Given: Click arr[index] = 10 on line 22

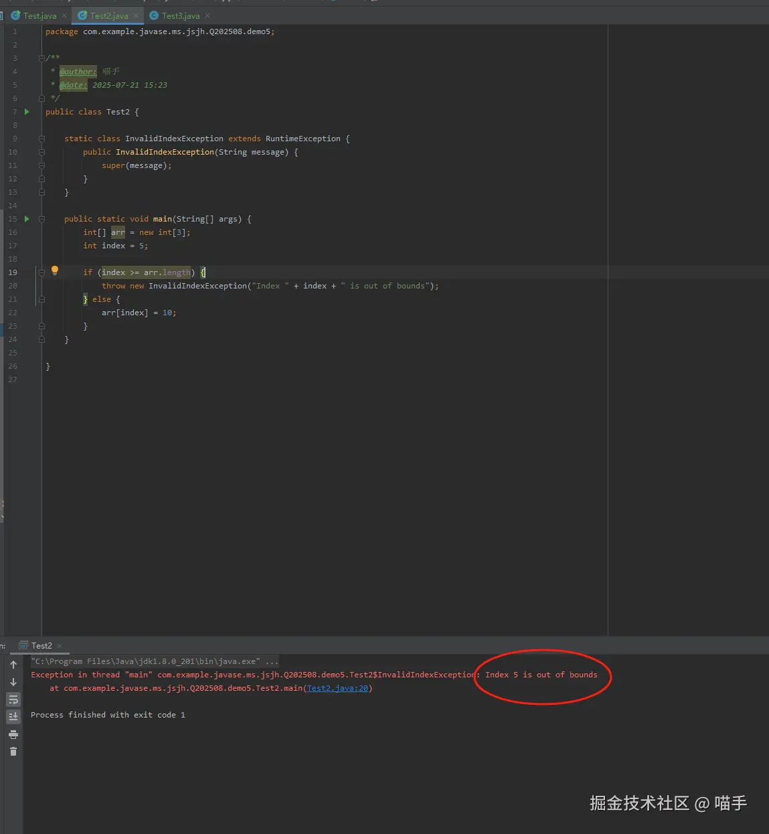Looking at the screenshot, I should coord(139,313).
